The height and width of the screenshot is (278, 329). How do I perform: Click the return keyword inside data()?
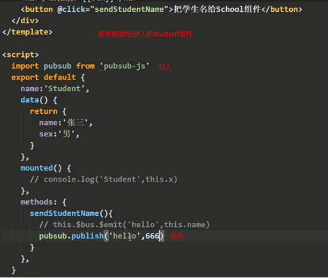click(43, 111)
